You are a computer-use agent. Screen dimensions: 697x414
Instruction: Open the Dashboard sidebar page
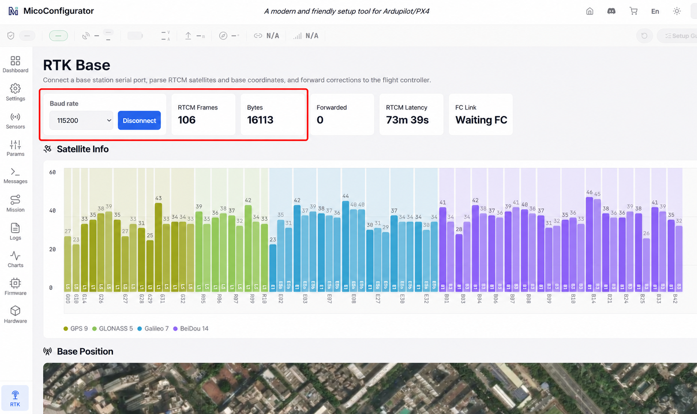(15, 64)
